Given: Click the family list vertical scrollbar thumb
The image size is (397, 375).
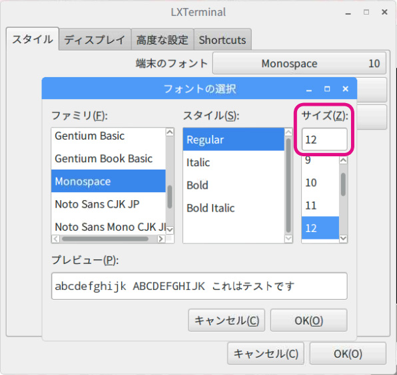Looking at the screenshot, I should coord(170,197).
